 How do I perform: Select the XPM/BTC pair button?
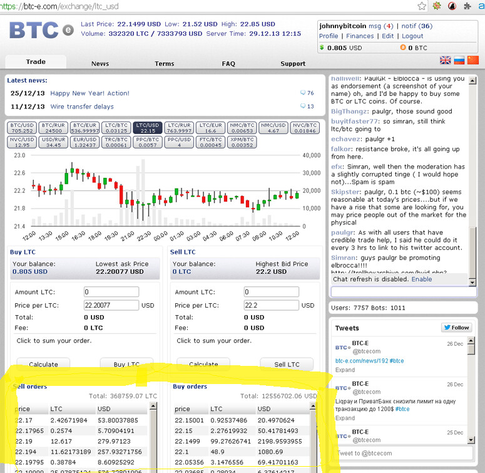[242, 142]
